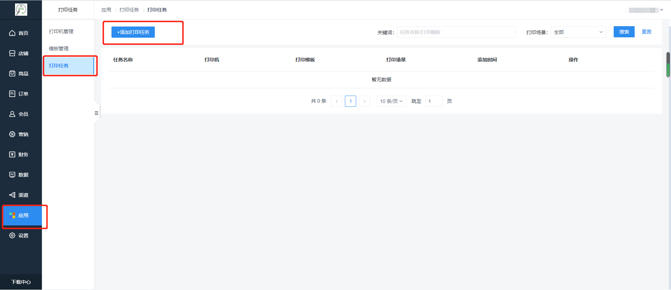Click the members (会员) person icon
671x290 pixels.
(x=12, y=114)
